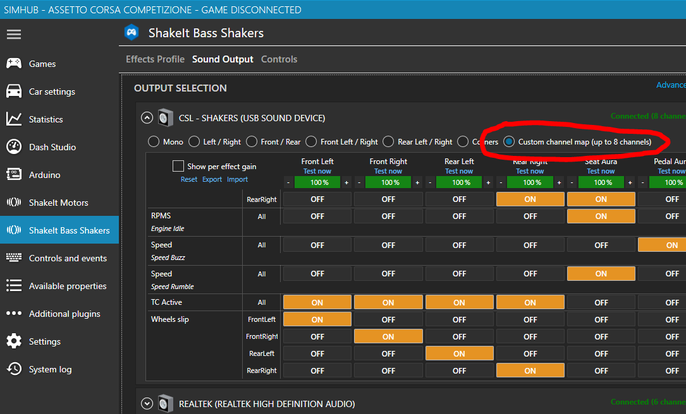Turn off TC Active on Rear Left

click(460, 302)
